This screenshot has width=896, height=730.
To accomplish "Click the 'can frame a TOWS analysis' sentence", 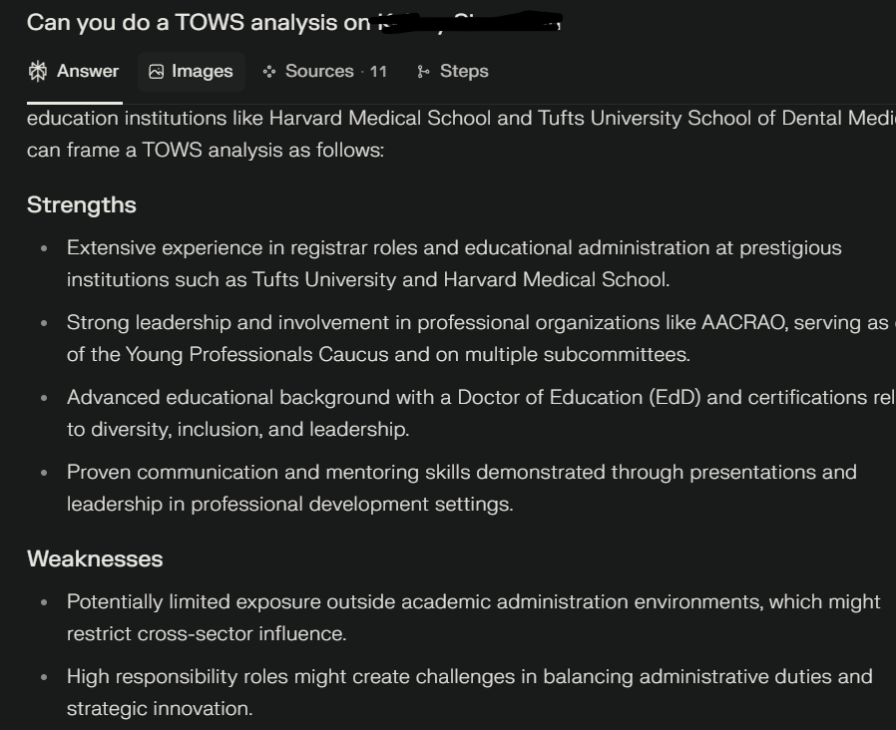I will coord(206,150).
